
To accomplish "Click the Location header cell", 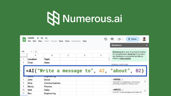I will 36,59.
